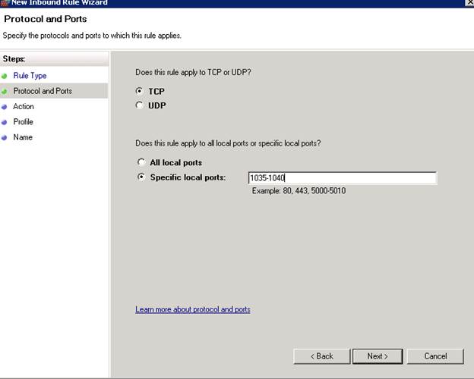
Task: Click the bullet icon beside Profile step
Action: pyautogui.click(x=5, y=122)
